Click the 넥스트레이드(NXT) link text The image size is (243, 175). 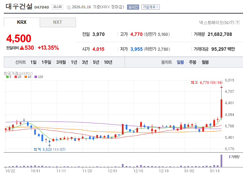216,22
